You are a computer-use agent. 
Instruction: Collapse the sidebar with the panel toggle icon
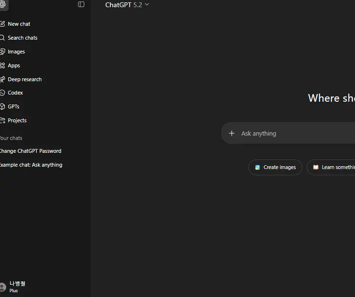pos(81,4)
